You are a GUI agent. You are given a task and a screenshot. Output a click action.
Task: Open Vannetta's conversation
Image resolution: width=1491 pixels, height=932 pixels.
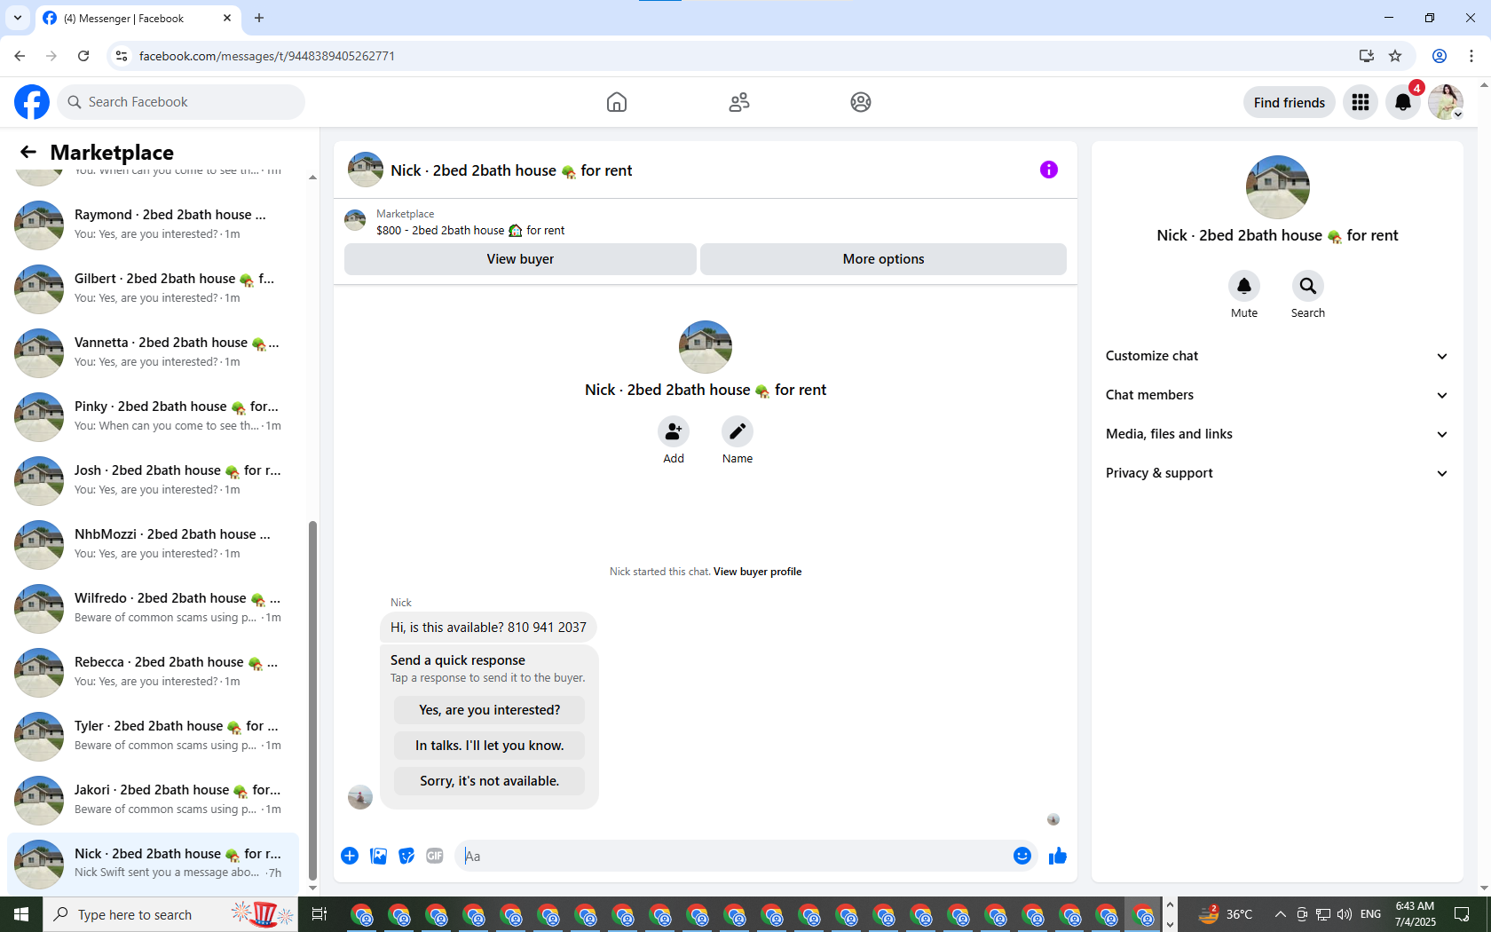pyautogui.click(x=153, y=351)
